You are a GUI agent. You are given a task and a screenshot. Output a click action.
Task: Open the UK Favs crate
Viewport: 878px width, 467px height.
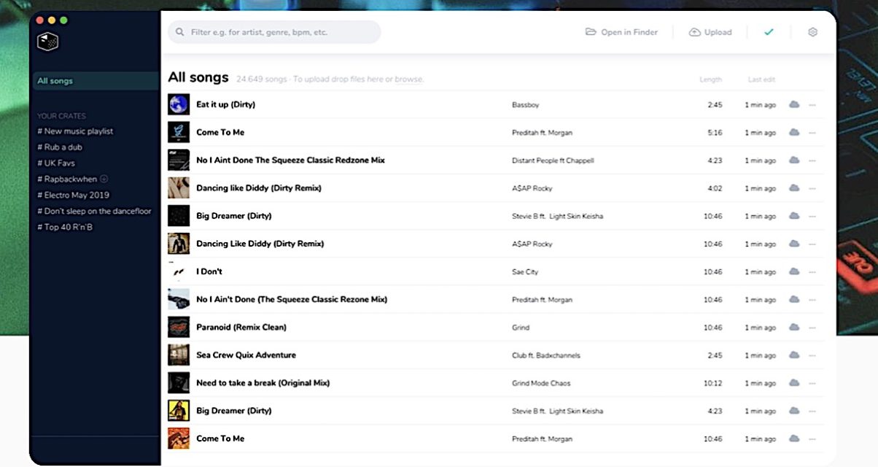[x=58, y=162]
